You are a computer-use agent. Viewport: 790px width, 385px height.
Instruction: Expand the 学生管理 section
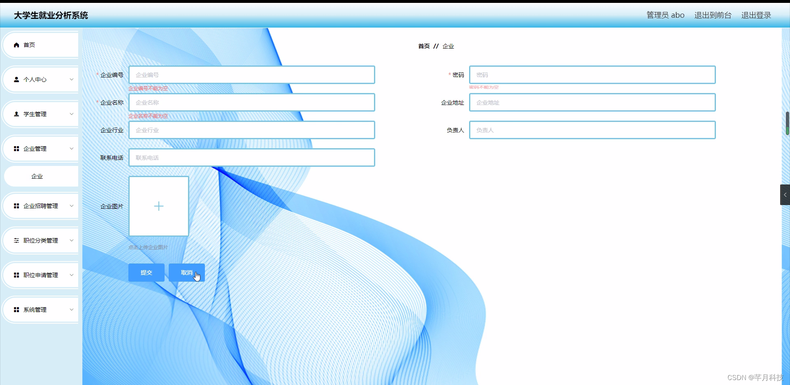tap(72, 114)
